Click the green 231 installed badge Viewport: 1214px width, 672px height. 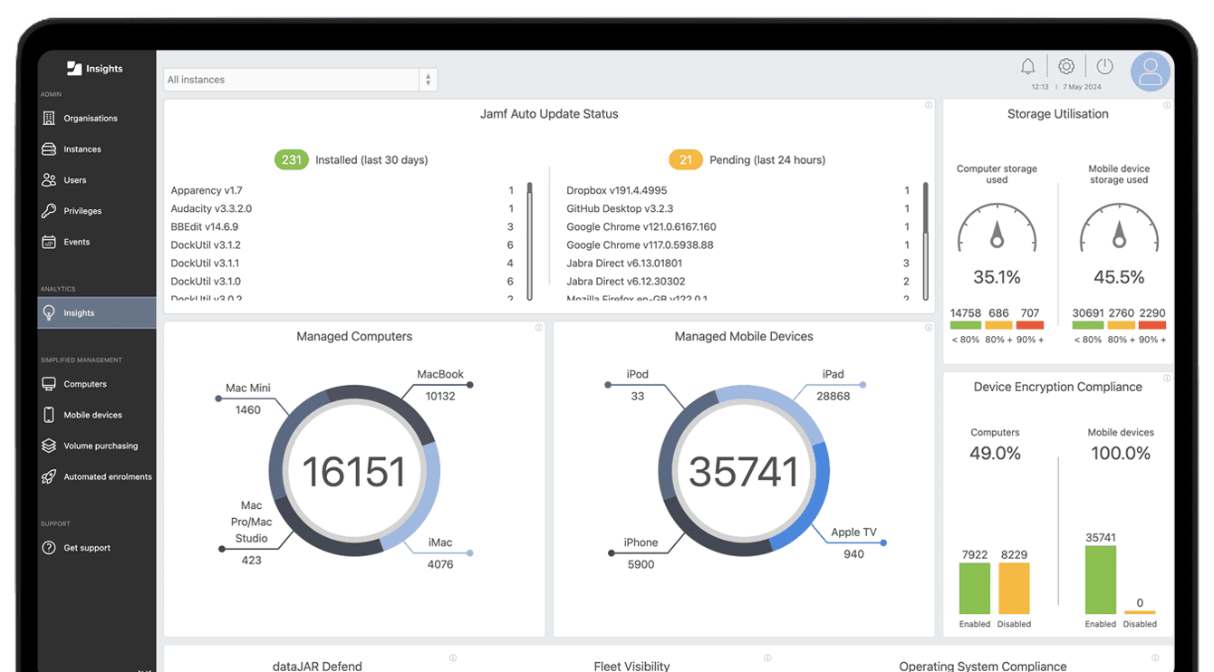[x=291, y=160]
